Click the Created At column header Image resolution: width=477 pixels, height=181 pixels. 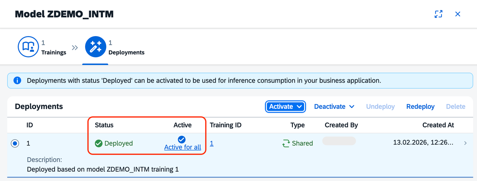(x=438, y=125)
